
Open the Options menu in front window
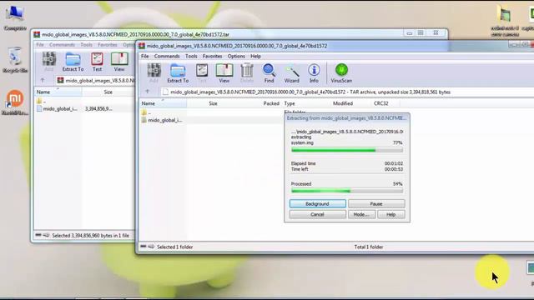click(x=236, y=56)
